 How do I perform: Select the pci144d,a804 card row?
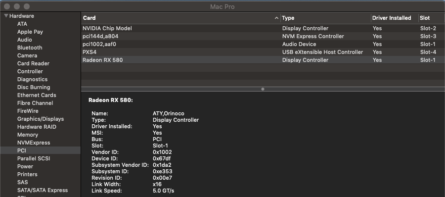coord(263,37)
